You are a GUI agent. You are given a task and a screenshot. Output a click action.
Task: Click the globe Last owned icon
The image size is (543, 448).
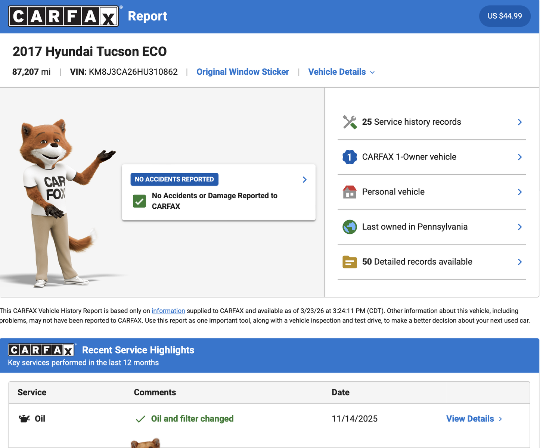pyautogui.click(x=350, y=227)
